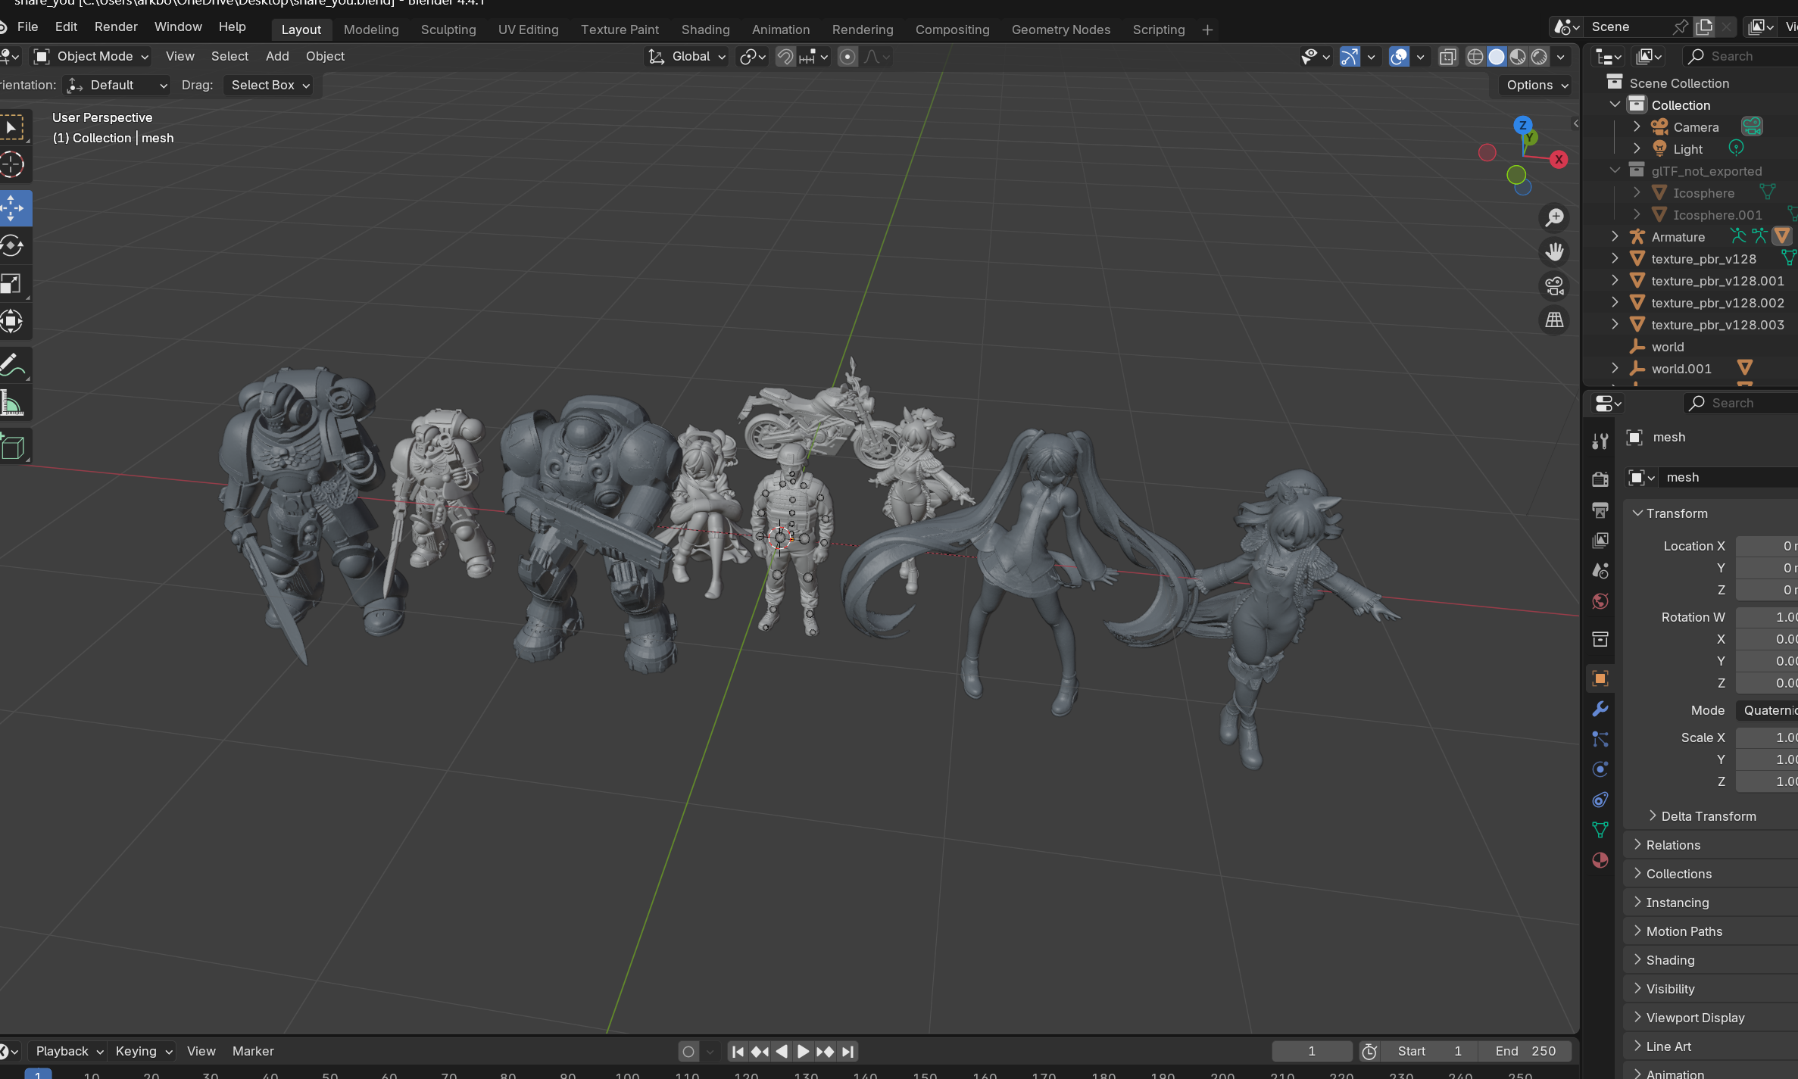Viewport: 1798px width, 1079px height.
Task: Click the End frame field
Action: [1525, 1052]
